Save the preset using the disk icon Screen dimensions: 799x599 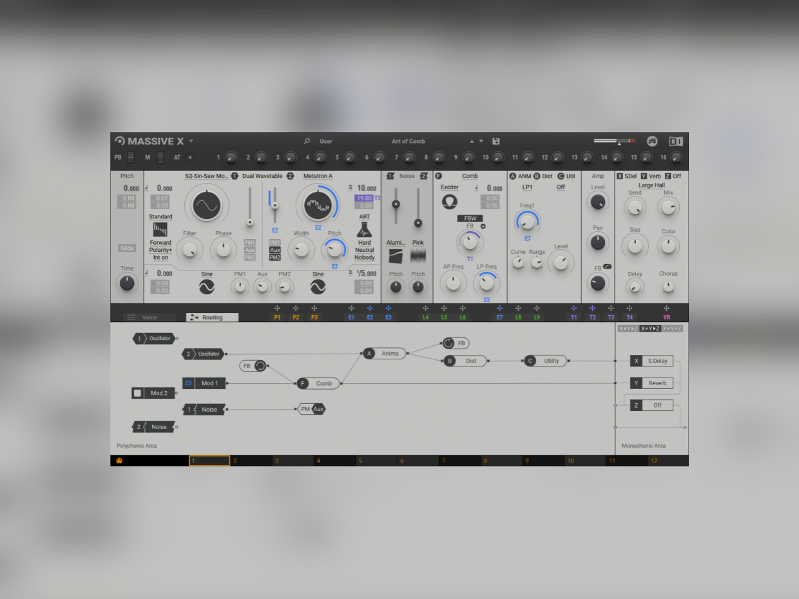495,140
